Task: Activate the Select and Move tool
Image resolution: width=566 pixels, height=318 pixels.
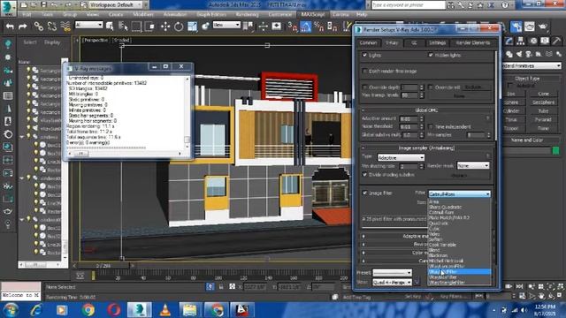Action: pyautogui.click(x=165, y=26)
